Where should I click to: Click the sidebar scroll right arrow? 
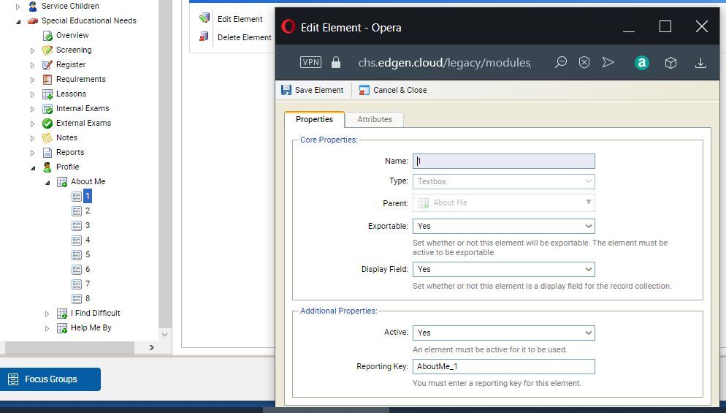click(x=151, y=348)
